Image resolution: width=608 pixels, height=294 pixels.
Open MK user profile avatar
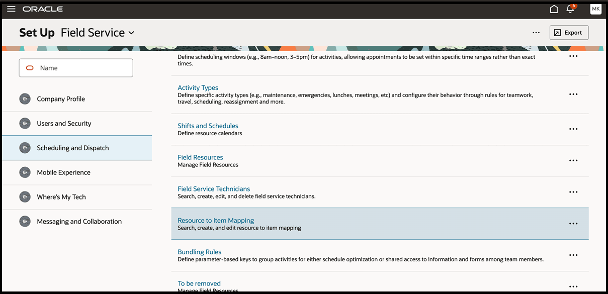(x=595, y=9)
